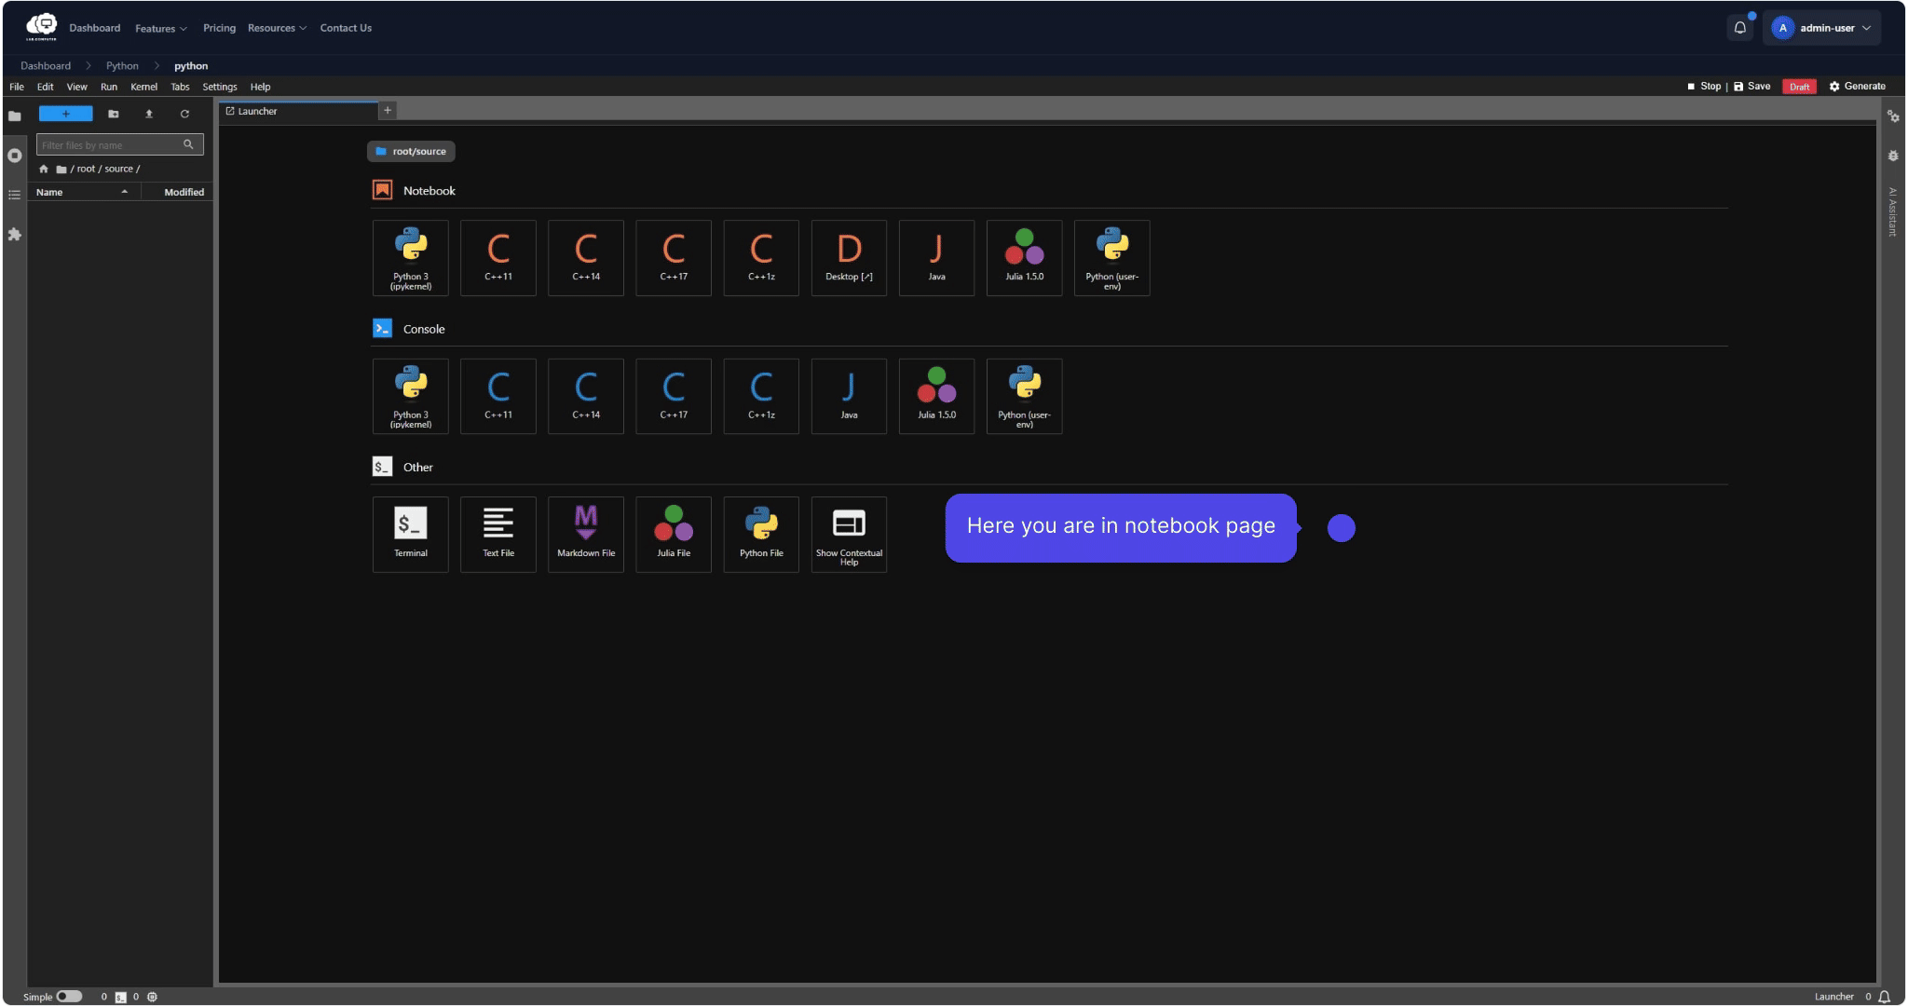Stop the running notebook

pos(1704,86)
